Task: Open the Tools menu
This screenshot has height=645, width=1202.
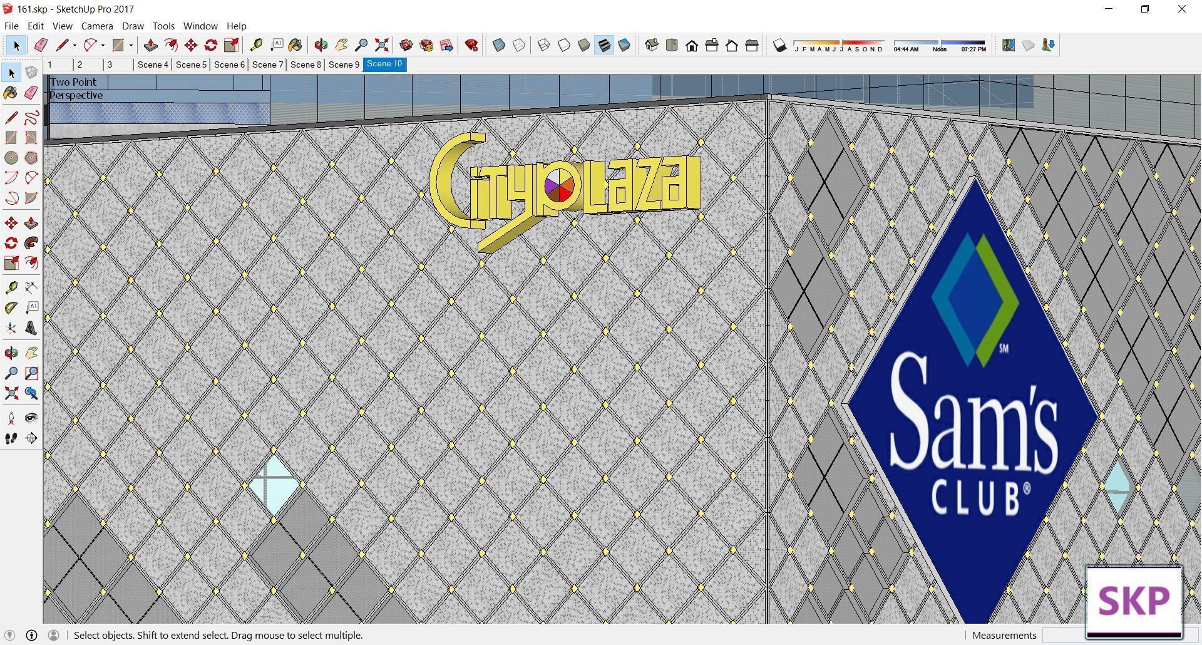Action: [163, 26]
